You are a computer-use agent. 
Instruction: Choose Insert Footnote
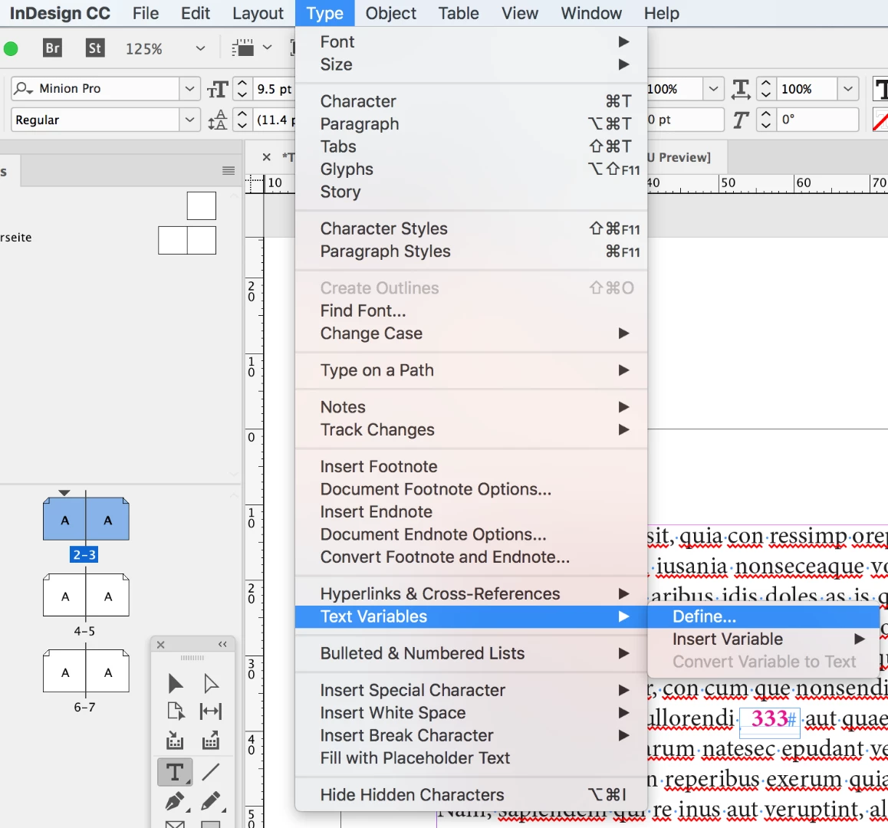click(x=471, y=467)
